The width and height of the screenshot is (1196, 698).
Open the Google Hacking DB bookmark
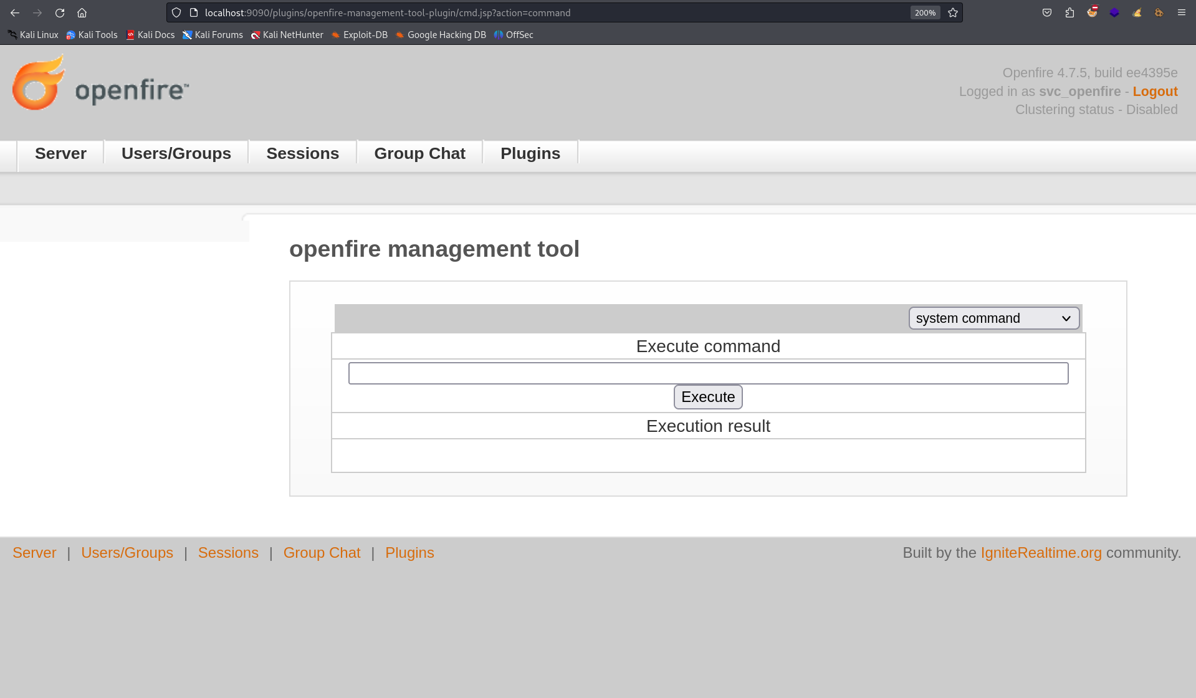tap(441, 35)
